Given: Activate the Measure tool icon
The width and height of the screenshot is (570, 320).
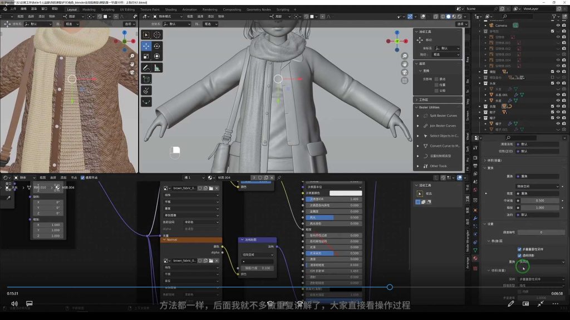Looking at the screenshot, I should click(x=158, y=68).
